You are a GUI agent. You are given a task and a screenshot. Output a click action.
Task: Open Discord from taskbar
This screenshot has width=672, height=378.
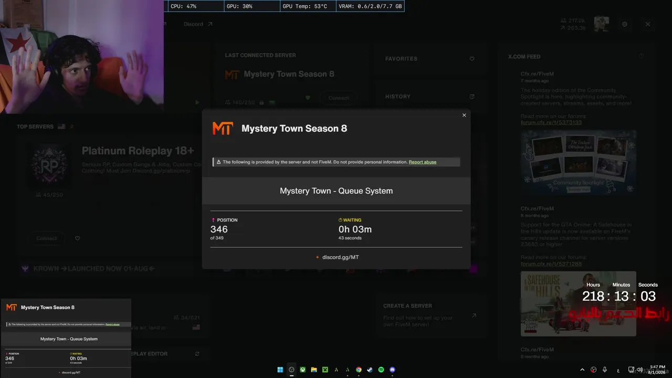(392, 370)
